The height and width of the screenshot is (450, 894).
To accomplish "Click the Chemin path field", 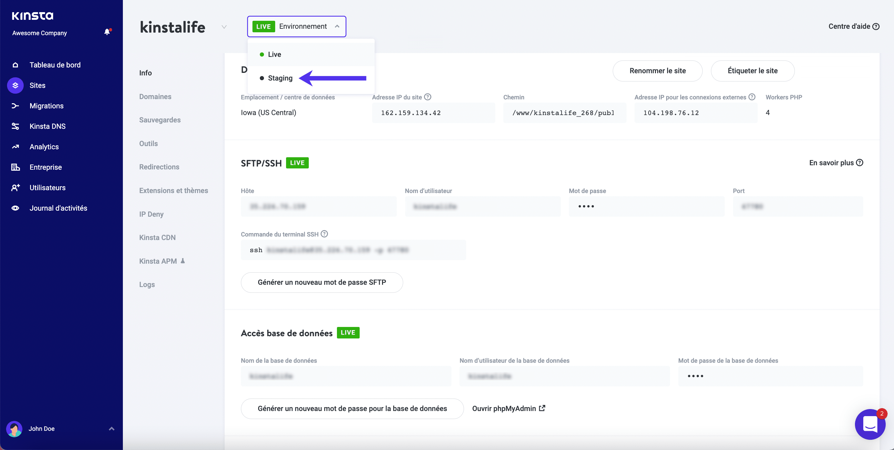I will coord(564,113).
